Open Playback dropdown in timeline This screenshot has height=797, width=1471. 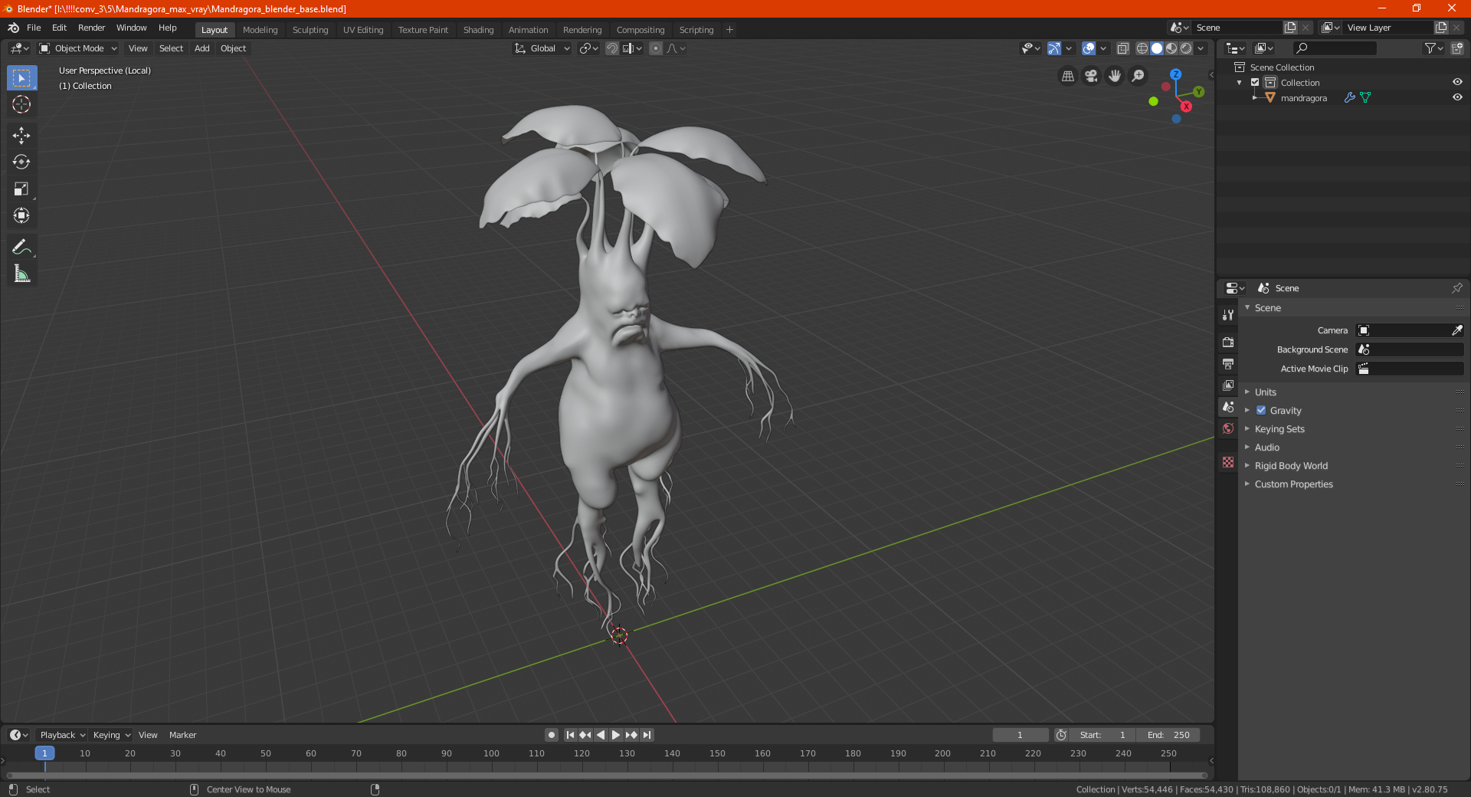62,735
